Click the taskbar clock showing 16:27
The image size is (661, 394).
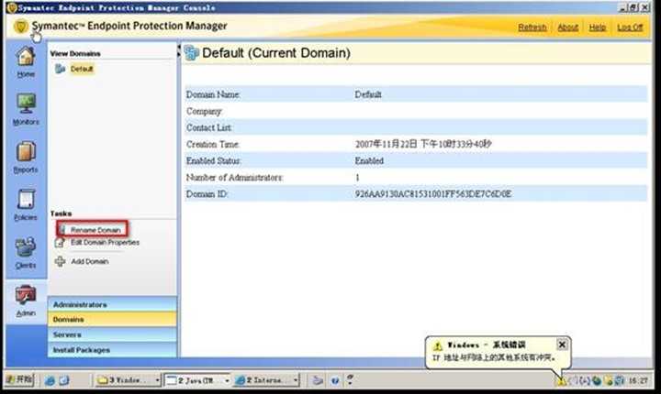tap(637, 380)
